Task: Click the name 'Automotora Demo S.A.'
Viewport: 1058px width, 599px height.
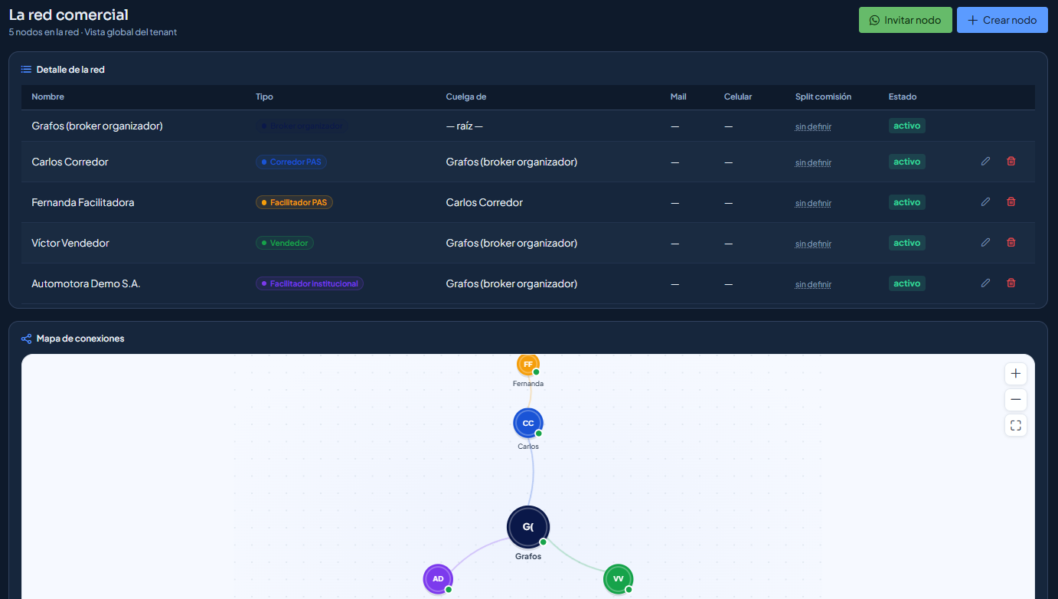Action: (86, 283)
